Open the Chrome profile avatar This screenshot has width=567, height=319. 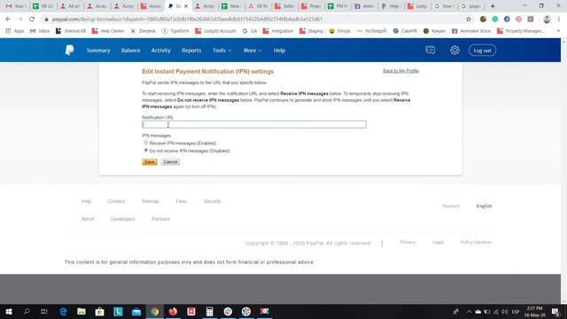[547, 19]
